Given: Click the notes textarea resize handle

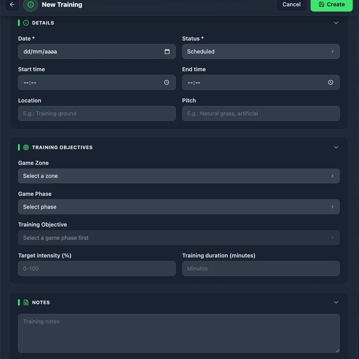Looking at the screenshot, I should pos(337,350).
